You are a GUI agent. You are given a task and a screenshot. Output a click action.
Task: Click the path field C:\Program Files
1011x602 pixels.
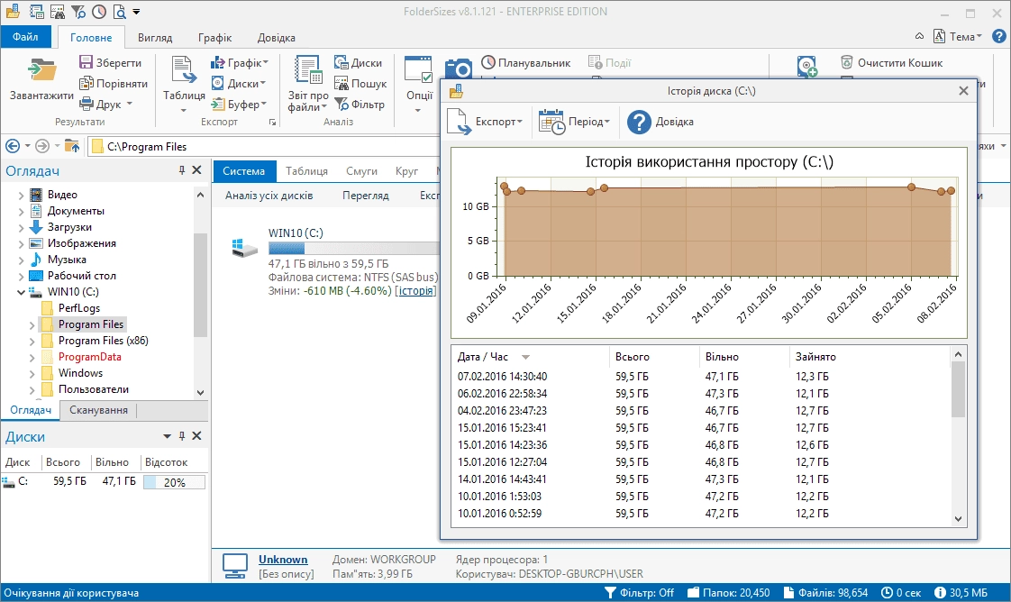coord(263,146)
